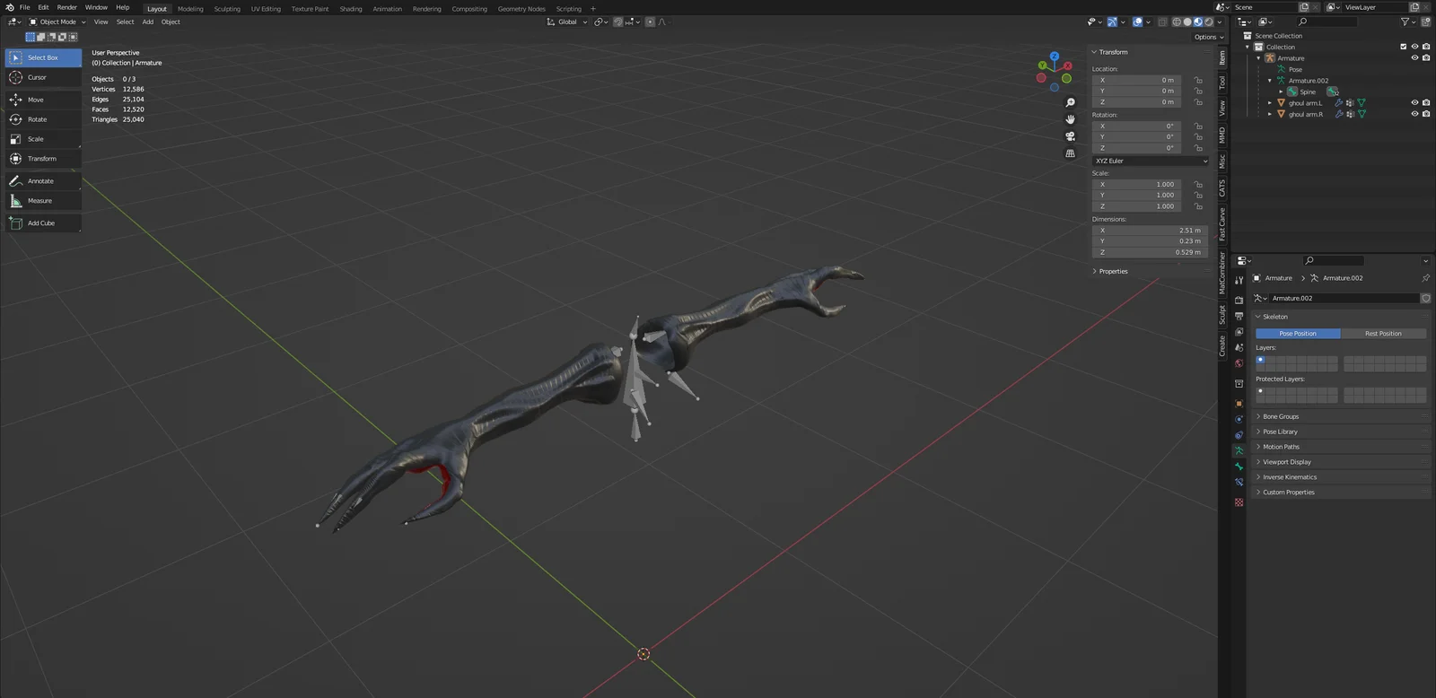Open the Sculpting workspace tab
This screenshot has height=698, width=1436.
pos(227,9)
